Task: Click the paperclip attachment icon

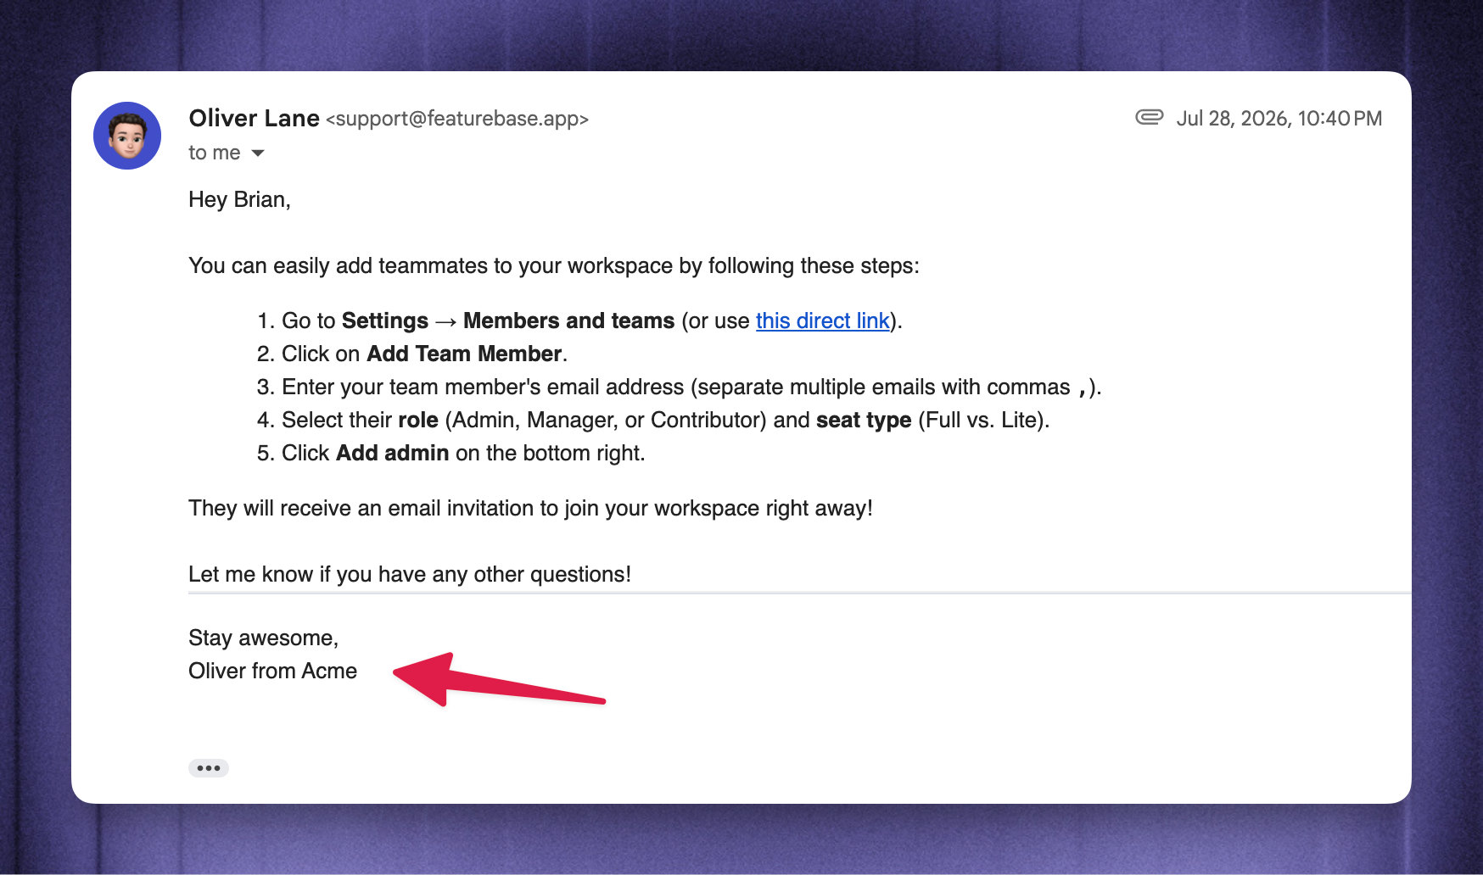Action: point(1149,117)
